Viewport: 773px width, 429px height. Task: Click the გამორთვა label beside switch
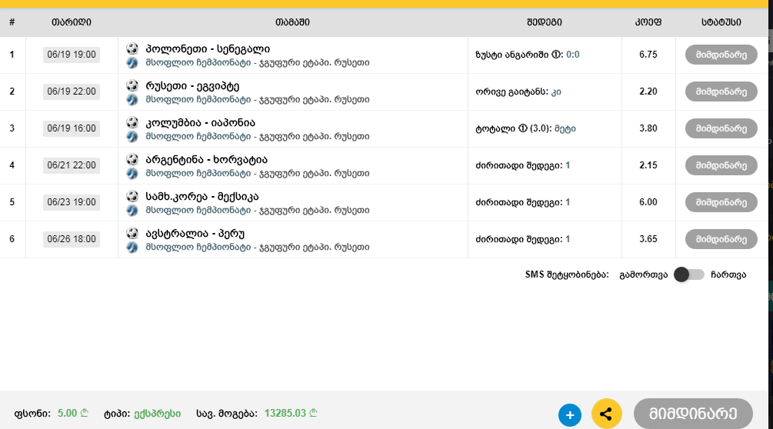[x=643, y=274]
